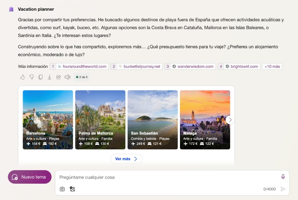The image size is (298, 200).
Task: Click Palma de Mallorca flight price 158 €
Action: click(86, 144)
